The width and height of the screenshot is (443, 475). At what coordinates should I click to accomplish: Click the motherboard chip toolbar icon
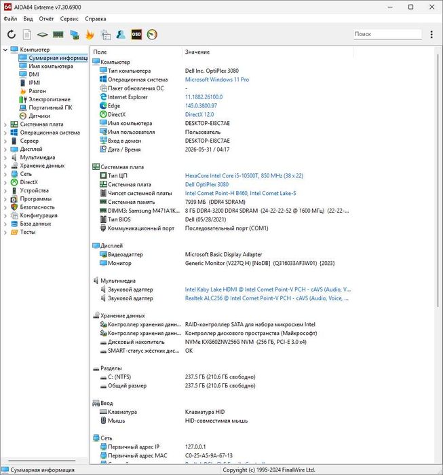point(42,35)
